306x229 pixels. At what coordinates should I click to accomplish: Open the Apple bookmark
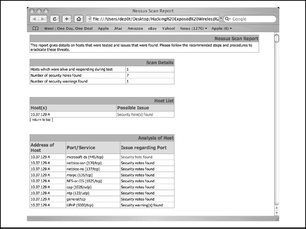coord(103,28)
